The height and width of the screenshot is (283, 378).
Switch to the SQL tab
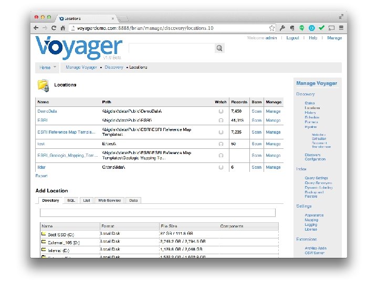pyautogui.click(x=71, y=200)
